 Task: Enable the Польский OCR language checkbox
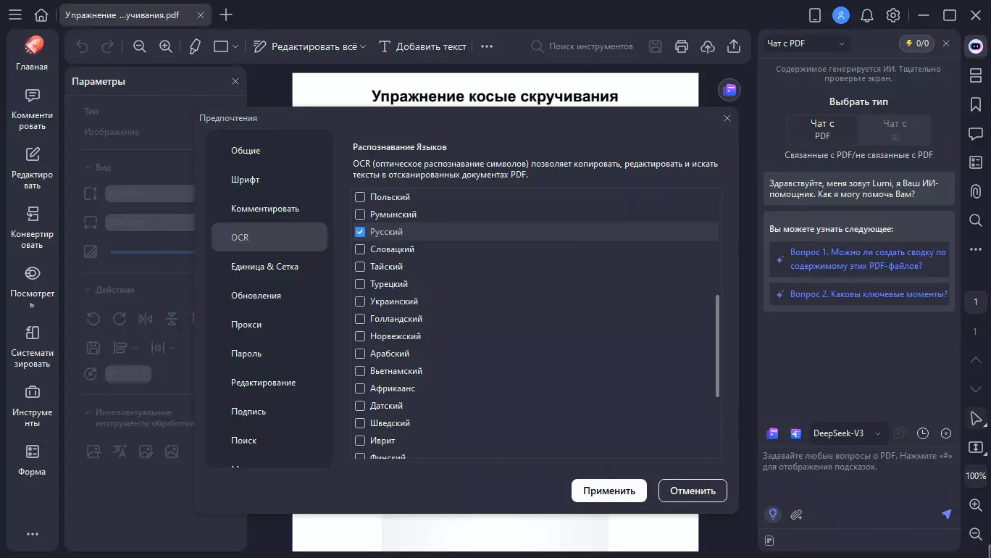click(x=359, y=196)
